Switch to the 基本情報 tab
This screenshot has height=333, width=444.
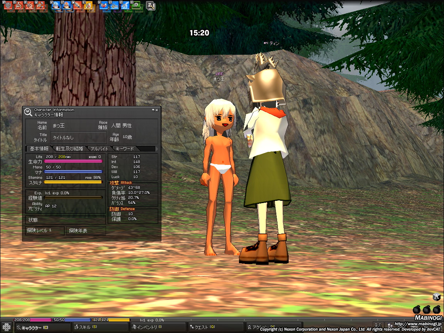coord(39,149)
